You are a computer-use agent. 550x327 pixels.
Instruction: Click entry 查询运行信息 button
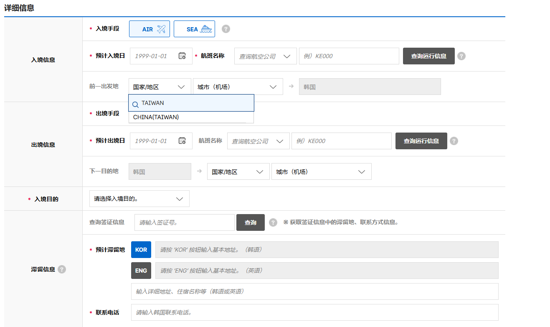point(428,56)
